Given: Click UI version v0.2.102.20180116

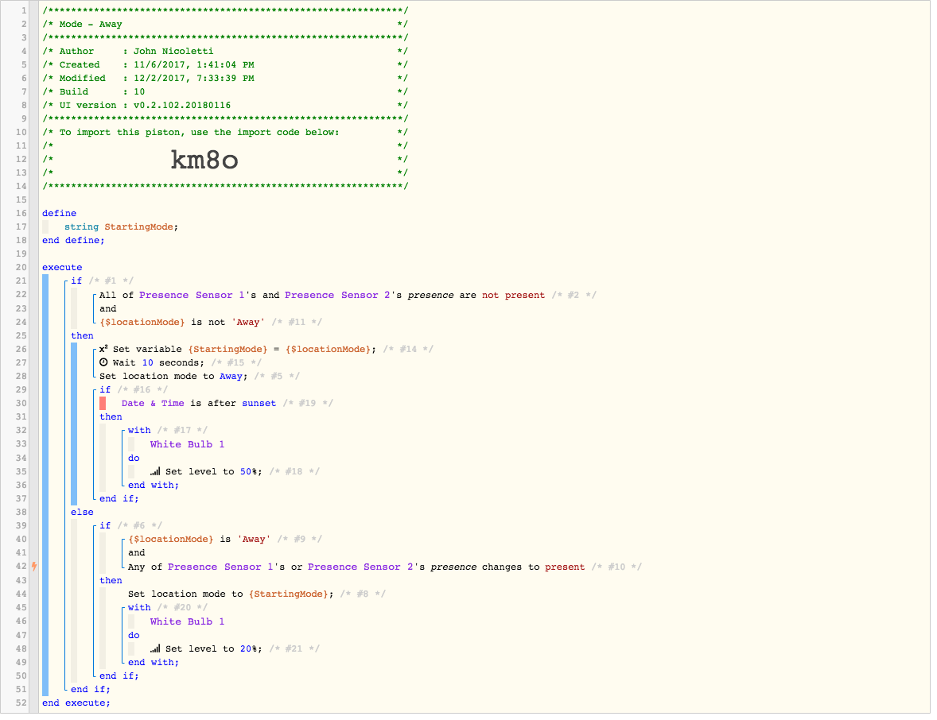Looking at the screenshot, I should pos(182,105).
